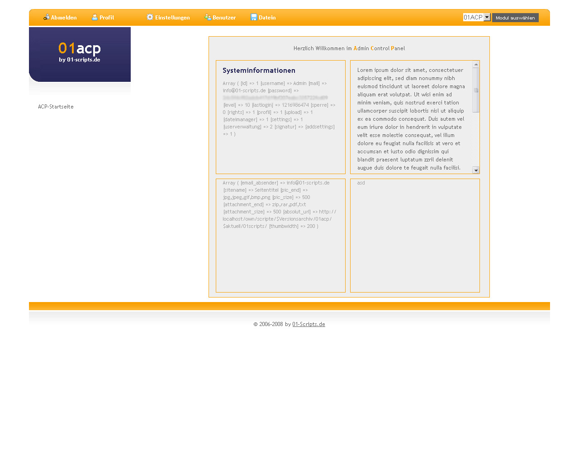This screenshot has width=579, height=463.
Task: Click the lorem ipsum scroll-down arrow
Action: (476, 170)
